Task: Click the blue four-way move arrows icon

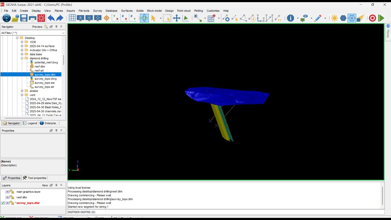Action: tap(177, 18)
